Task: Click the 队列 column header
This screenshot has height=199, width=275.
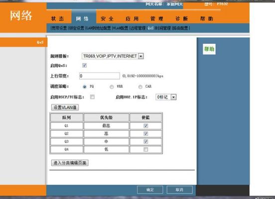Action: point(66,117)
